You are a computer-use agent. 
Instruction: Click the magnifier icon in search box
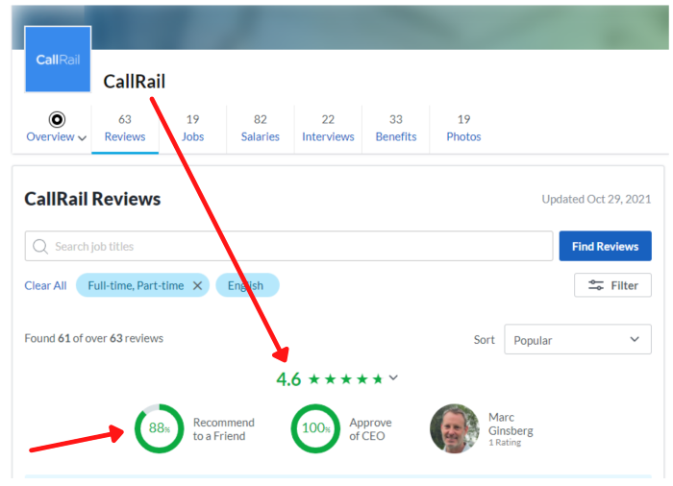tap(40, 247)
